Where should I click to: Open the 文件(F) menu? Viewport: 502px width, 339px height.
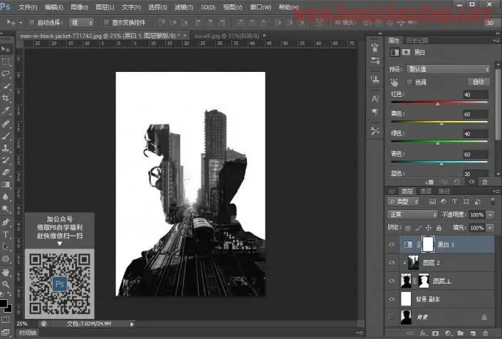coord(28,7)
